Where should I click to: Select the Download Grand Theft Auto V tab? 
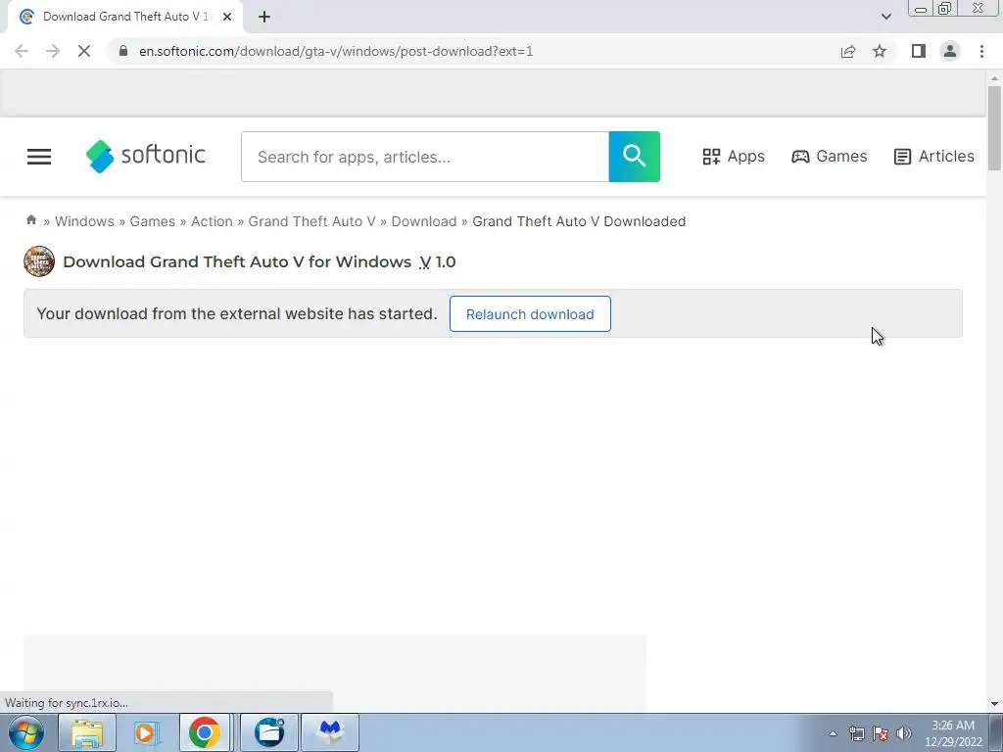125,17
